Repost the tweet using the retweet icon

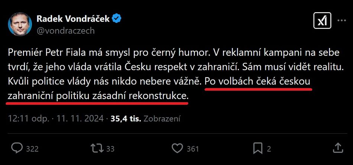97,148
